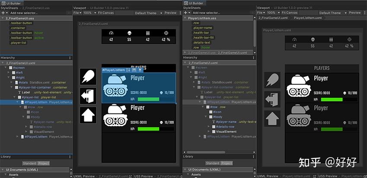Click the speedometer stat icon in left viewport

[x=111, y=33]
